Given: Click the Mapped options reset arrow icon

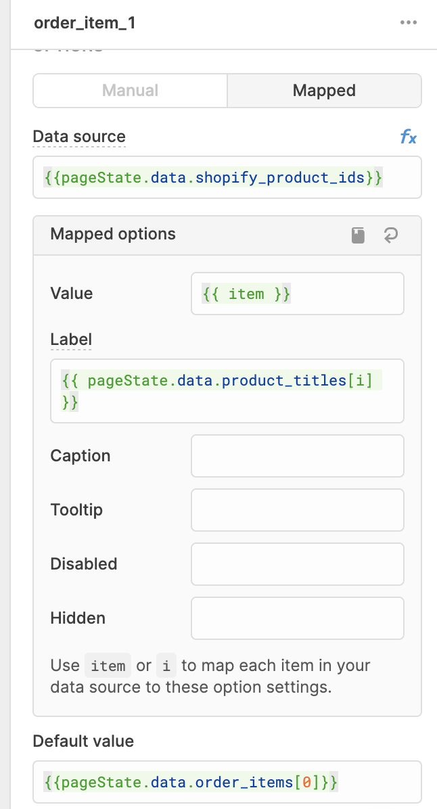Looking at the screenshot, I should click(390, 235).
